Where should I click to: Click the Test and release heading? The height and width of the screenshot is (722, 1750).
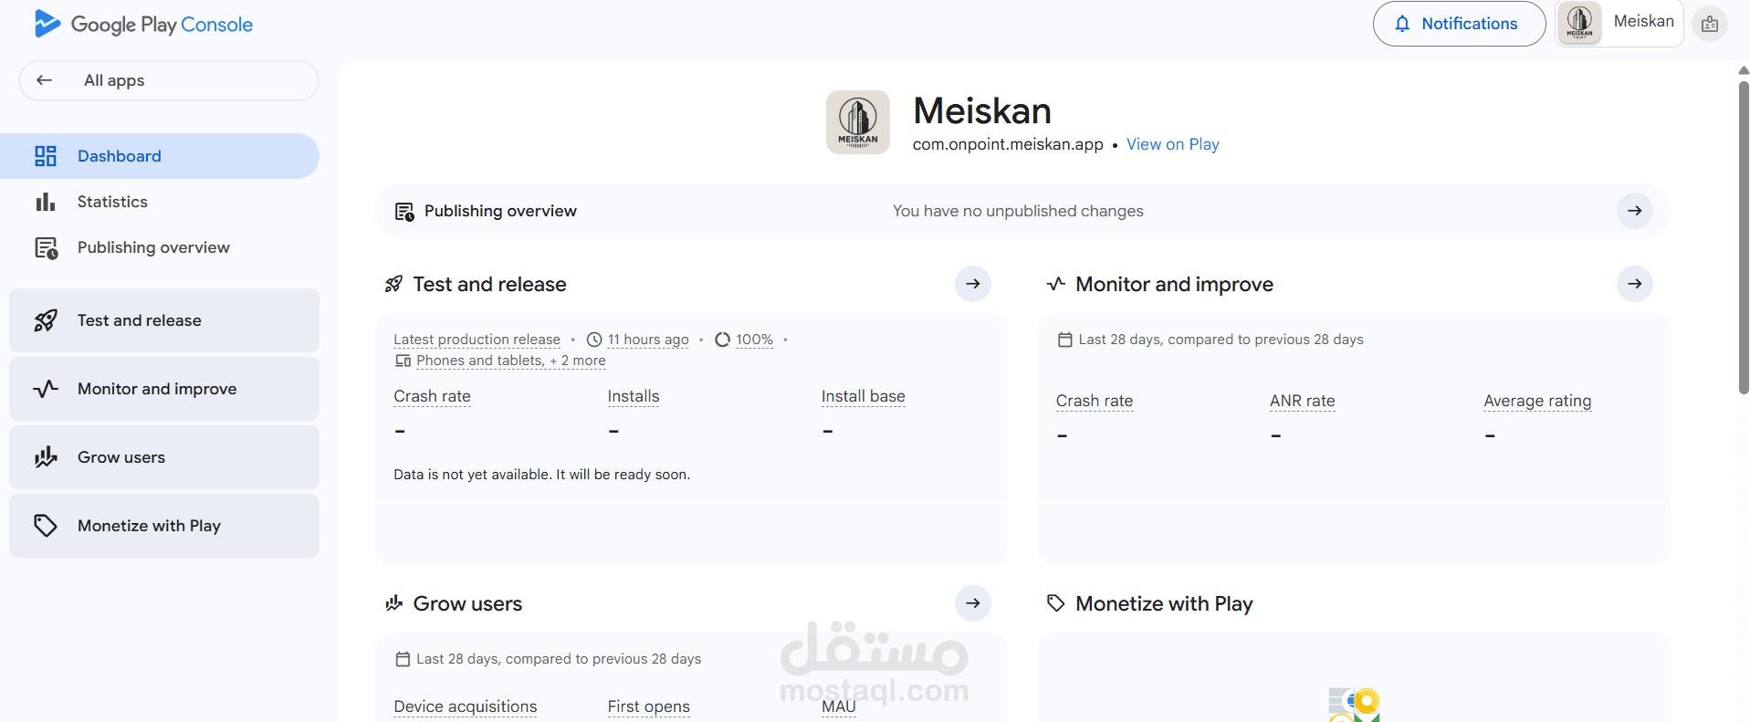click(489, 284)
